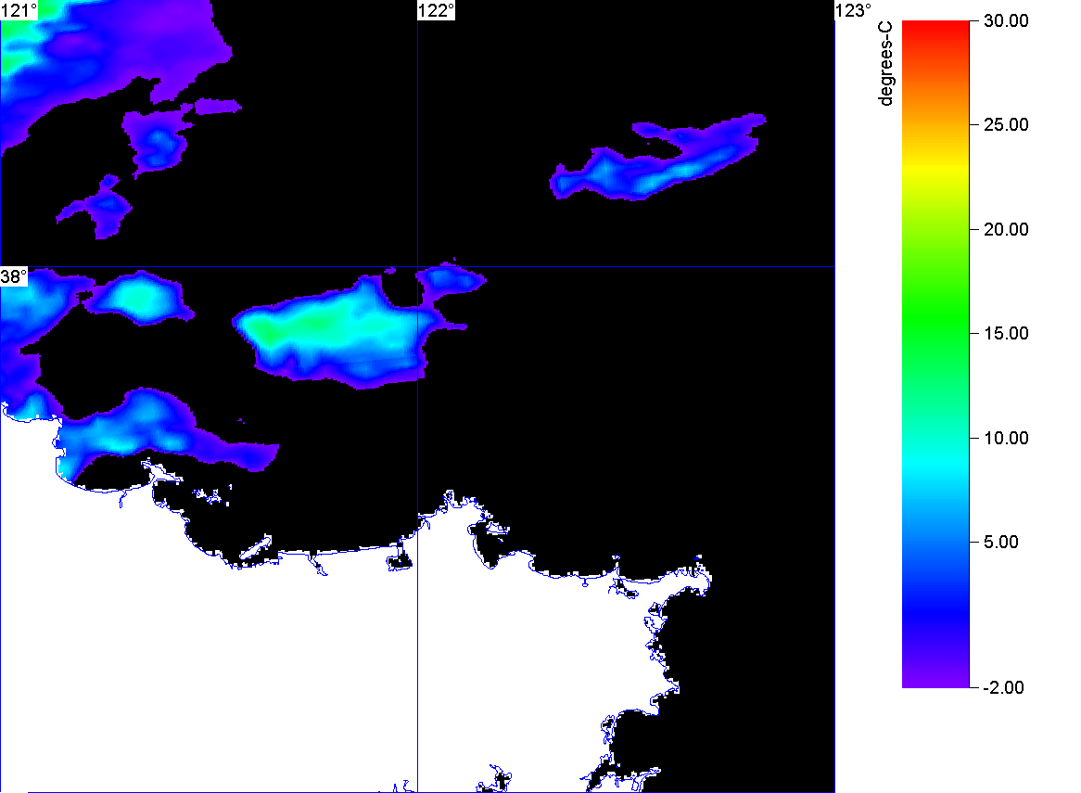Click the 123° longitude label

pos(854,10)
